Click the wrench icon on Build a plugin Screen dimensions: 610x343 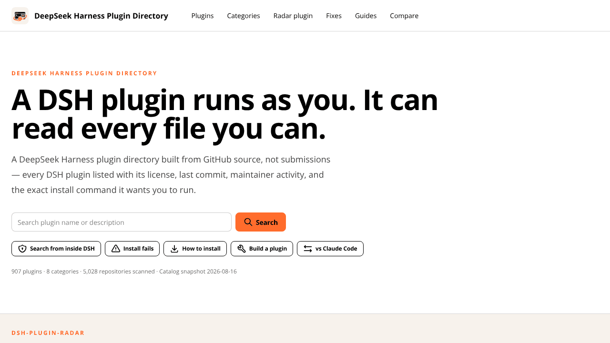point(242,249)
